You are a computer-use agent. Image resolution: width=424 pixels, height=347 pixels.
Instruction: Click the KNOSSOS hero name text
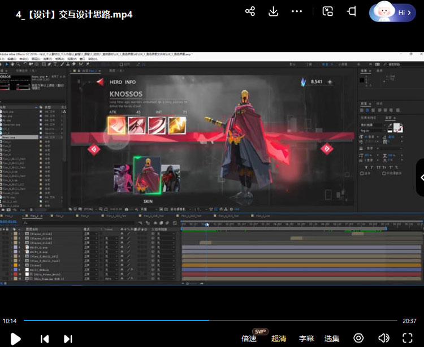[126, 94]
